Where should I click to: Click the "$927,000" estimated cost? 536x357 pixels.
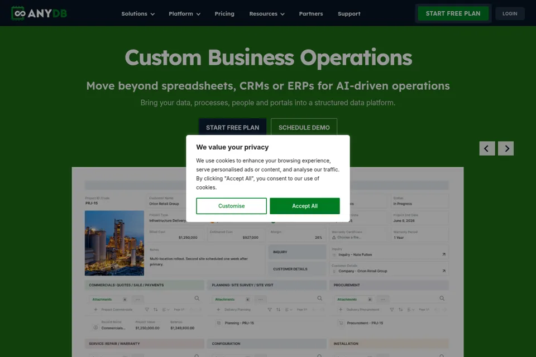(x=250, y=238)
